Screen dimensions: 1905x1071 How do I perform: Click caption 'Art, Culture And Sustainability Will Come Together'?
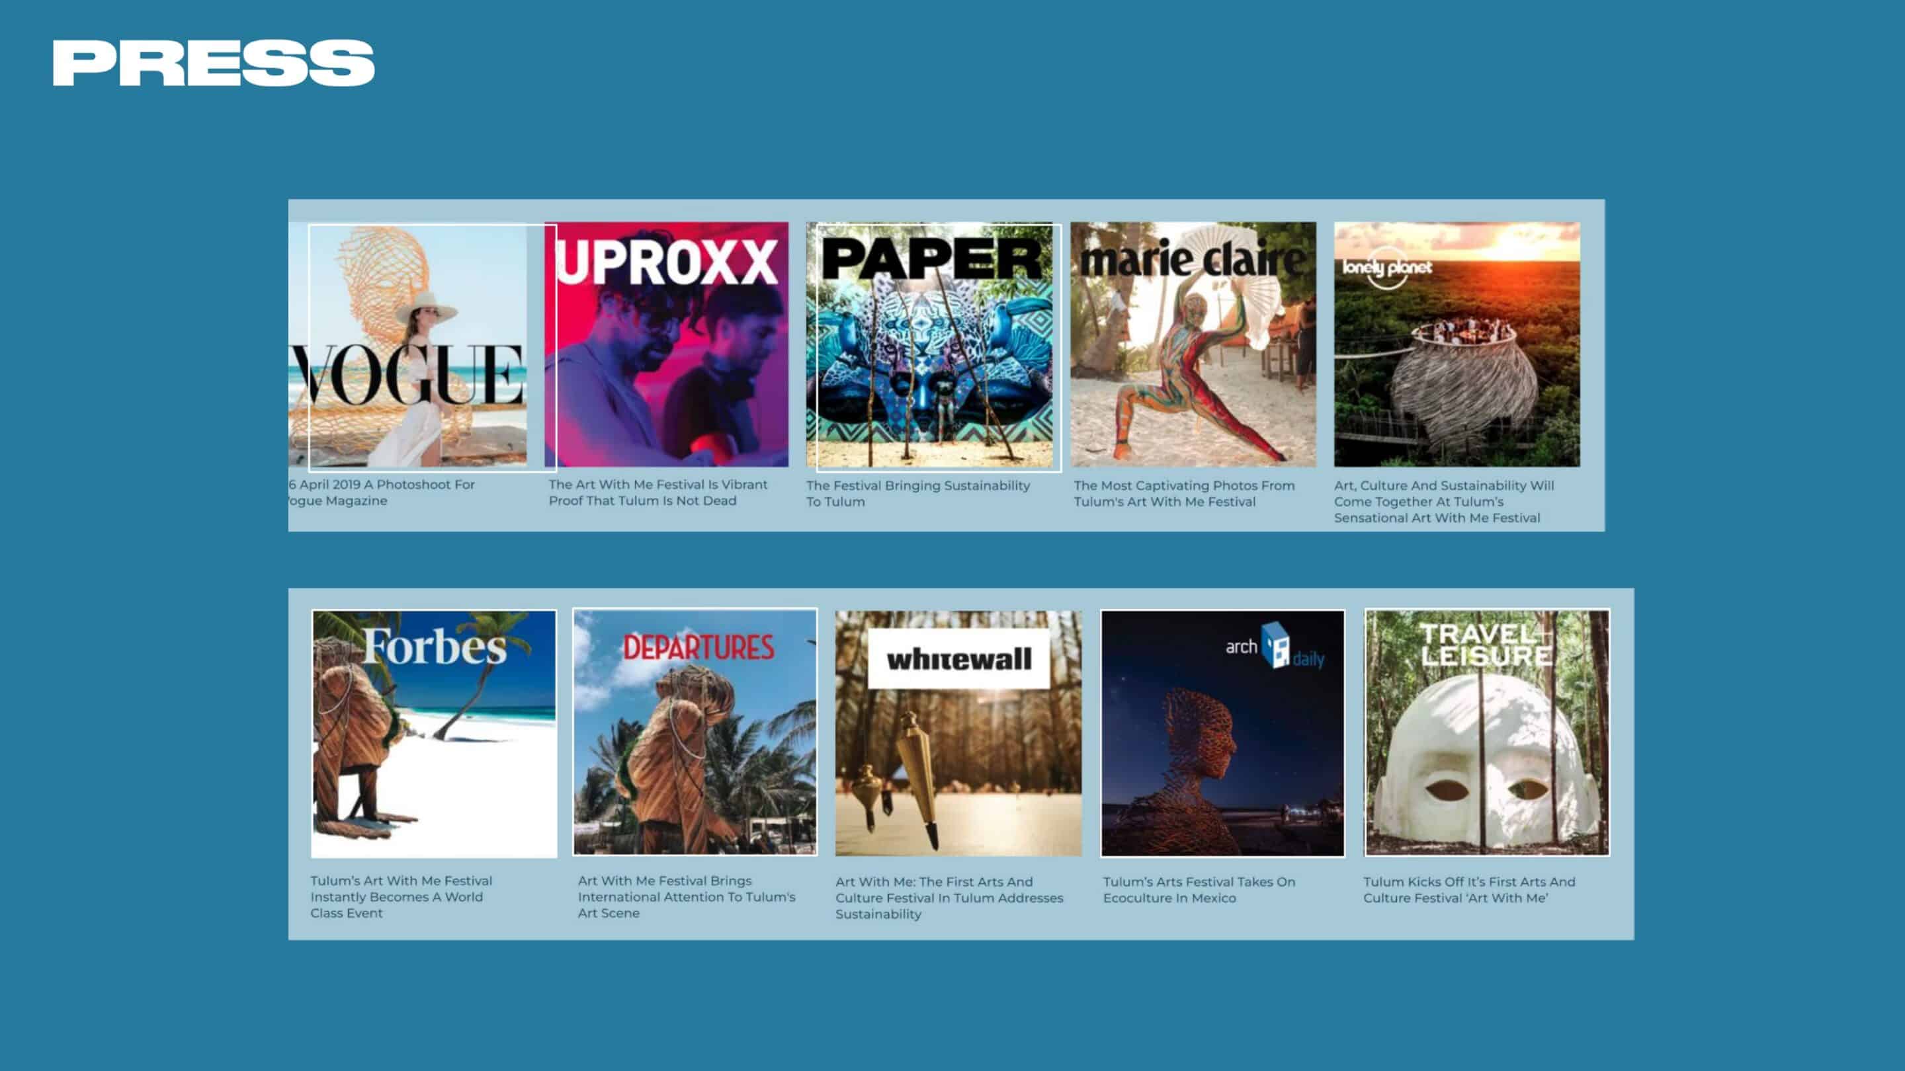pyautogui.click(x=1444, y=493)
